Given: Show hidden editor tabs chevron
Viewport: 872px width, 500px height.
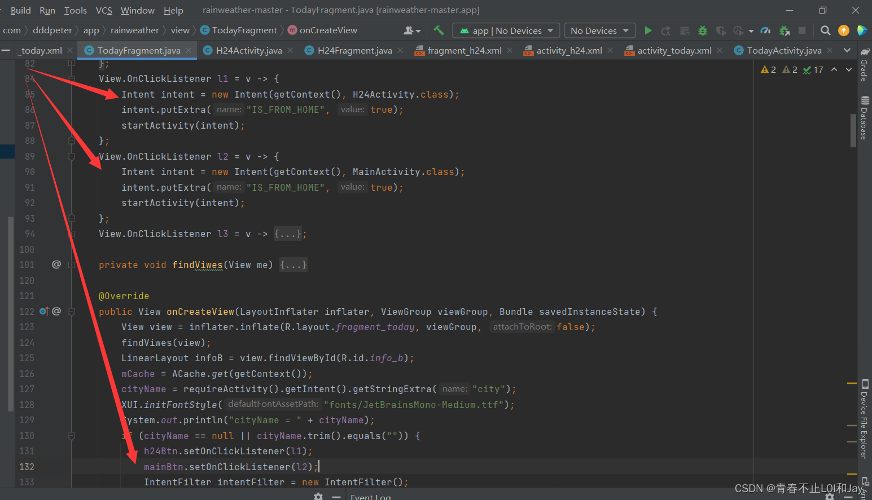Looking at the screenshot, I should (x=847, y=50).
